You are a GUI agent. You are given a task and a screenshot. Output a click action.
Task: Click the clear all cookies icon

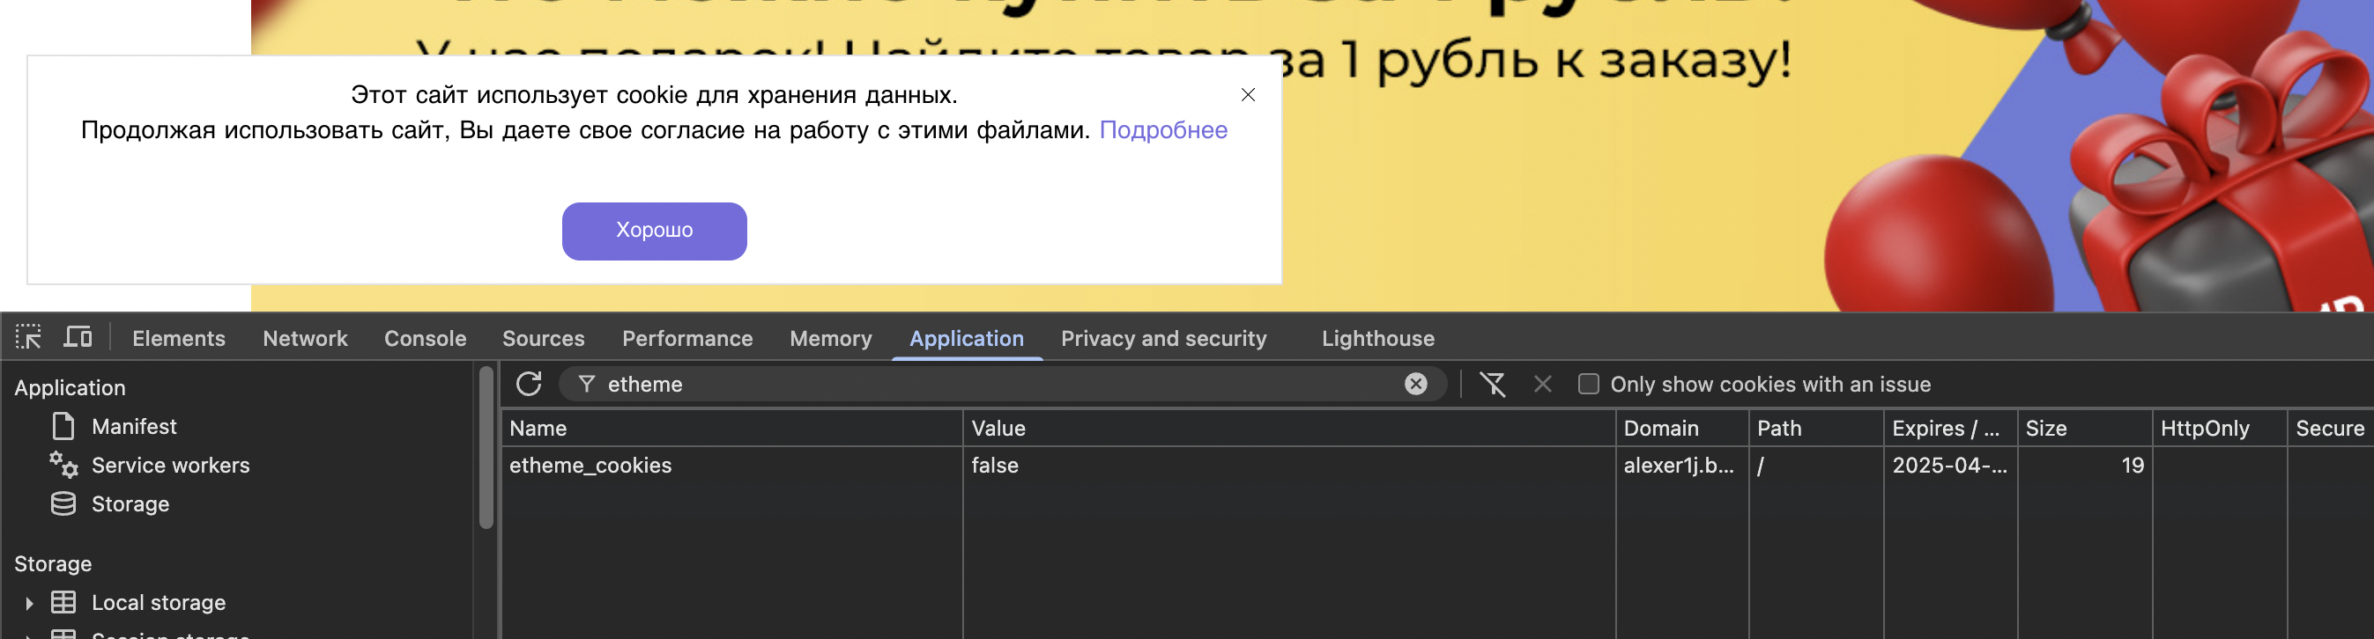[1493, 384]
